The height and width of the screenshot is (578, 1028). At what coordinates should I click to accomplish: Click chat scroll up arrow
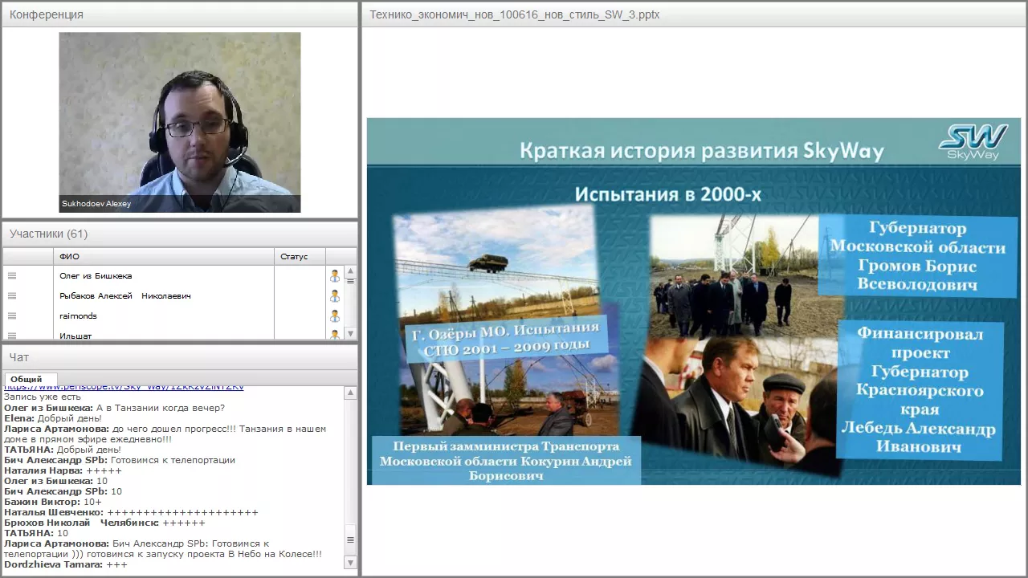350,393
